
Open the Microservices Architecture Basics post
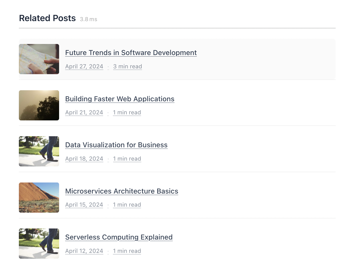point(121,191)
